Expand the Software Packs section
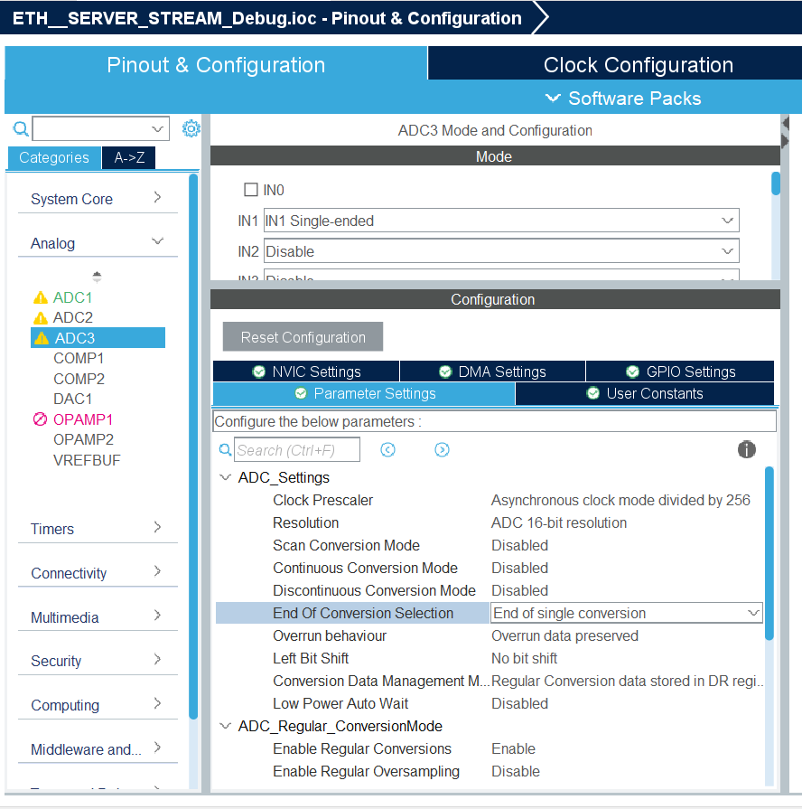The image size is (802, 809). click(x=622, y=99)
